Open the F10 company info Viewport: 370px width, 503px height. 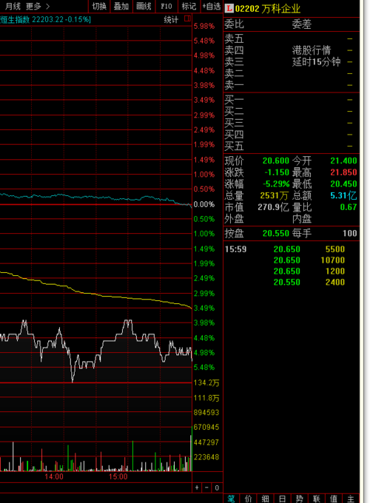(x=166, y=6)
